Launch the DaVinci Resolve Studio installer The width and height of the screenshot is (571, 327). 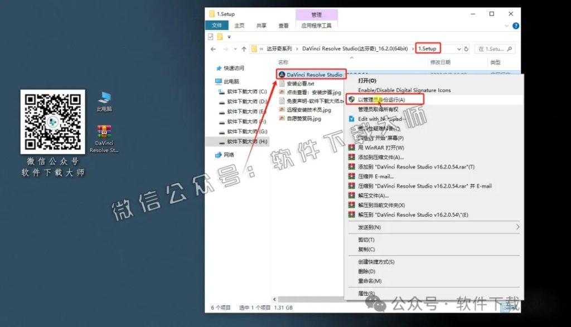point(312,75)
